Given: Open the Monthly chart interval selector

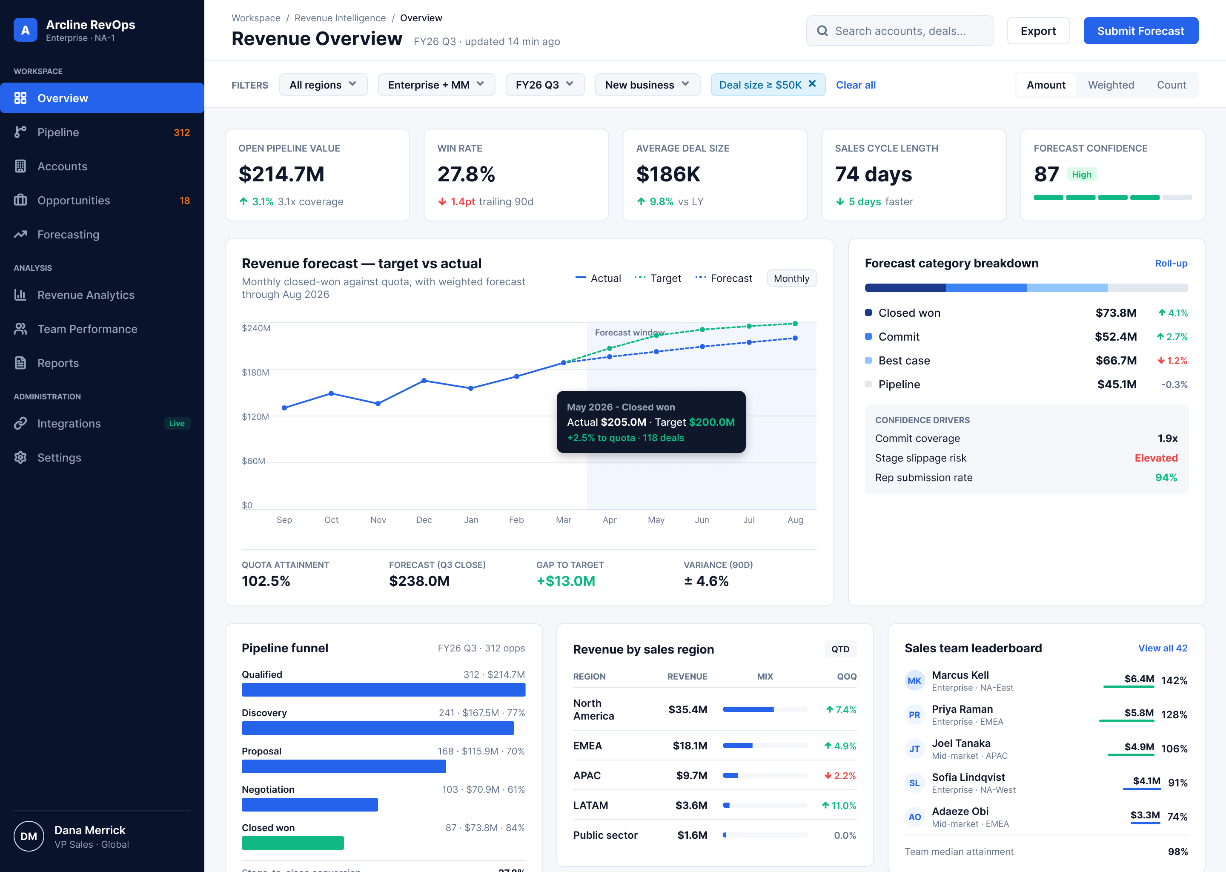Looking at the screenshot, I should pyautogui.click(x=792, y=278).
